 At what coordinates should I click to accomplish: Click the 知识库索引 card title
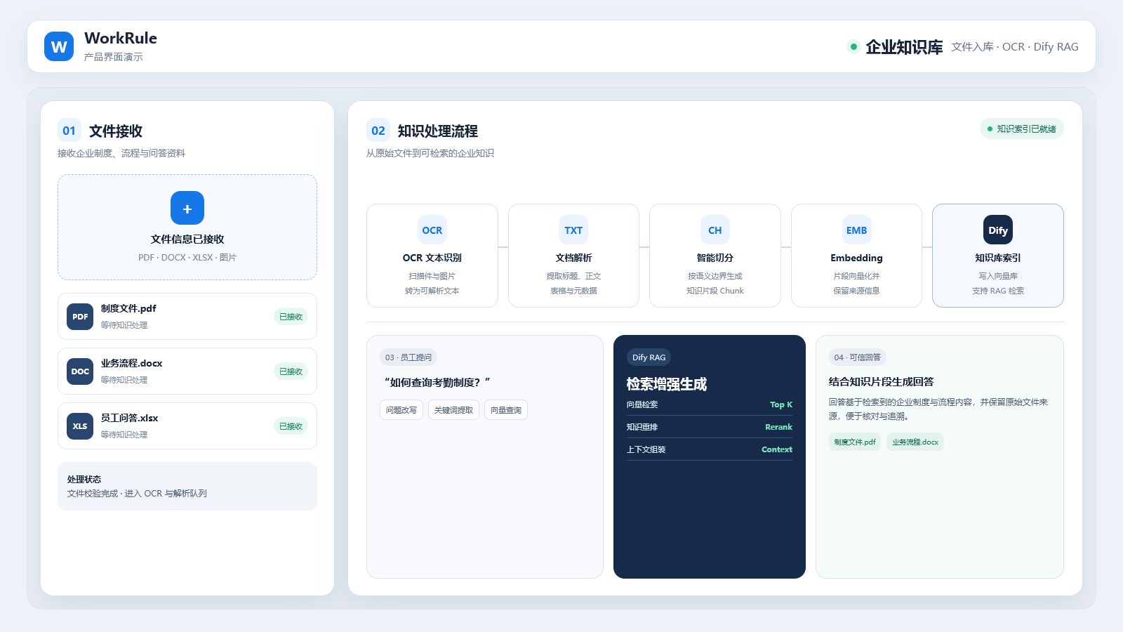998,258
